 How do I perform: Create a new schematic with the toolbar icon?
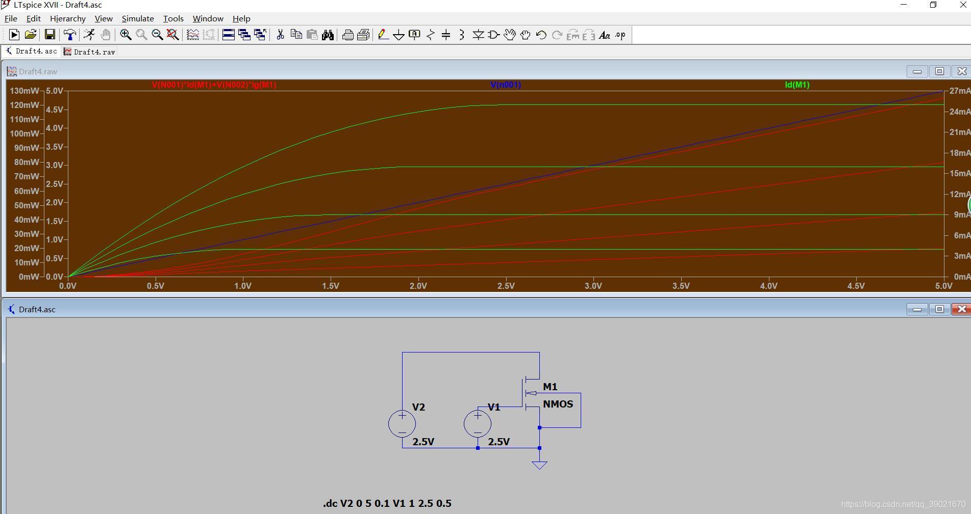14,35
